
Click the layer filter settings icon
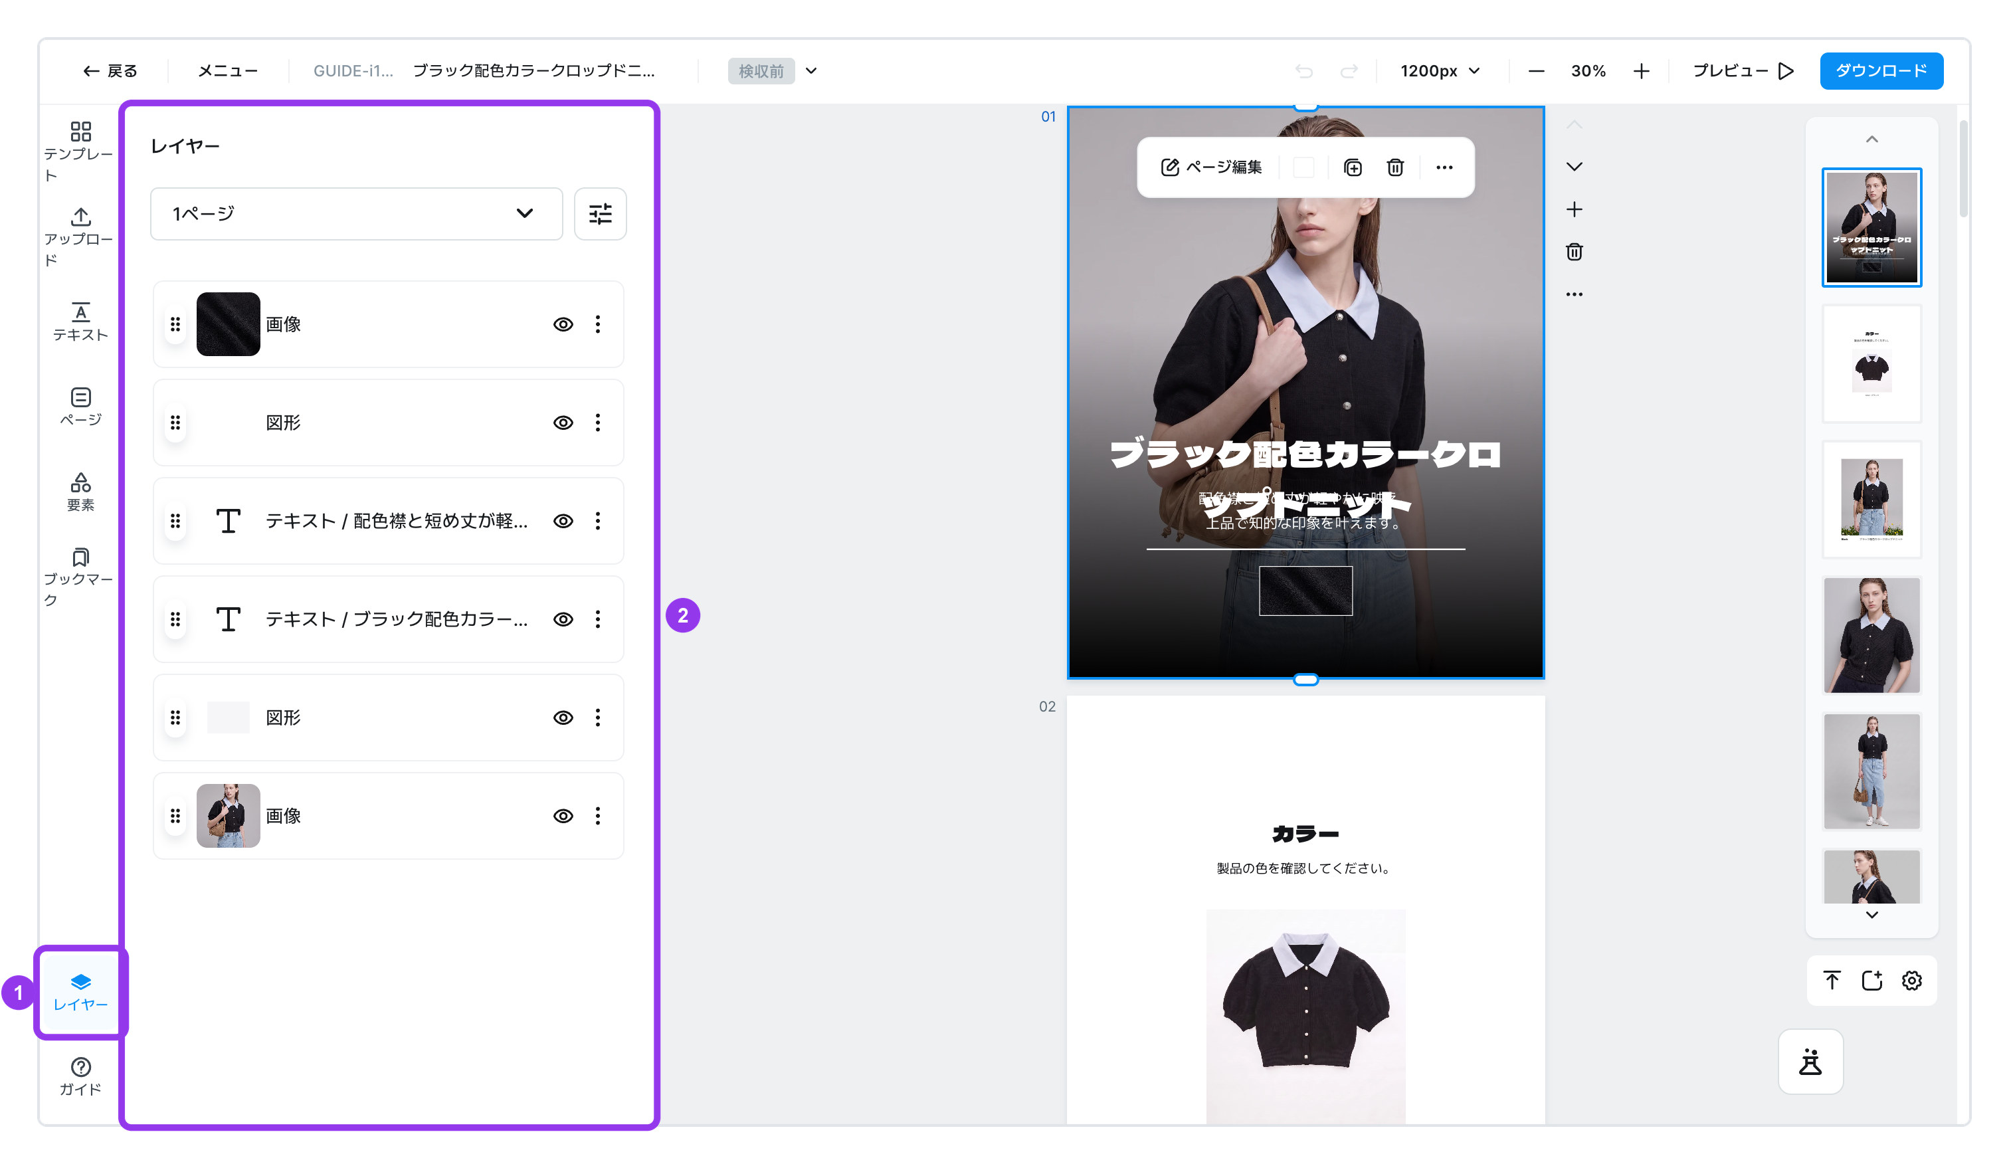(x=599, y=213)
